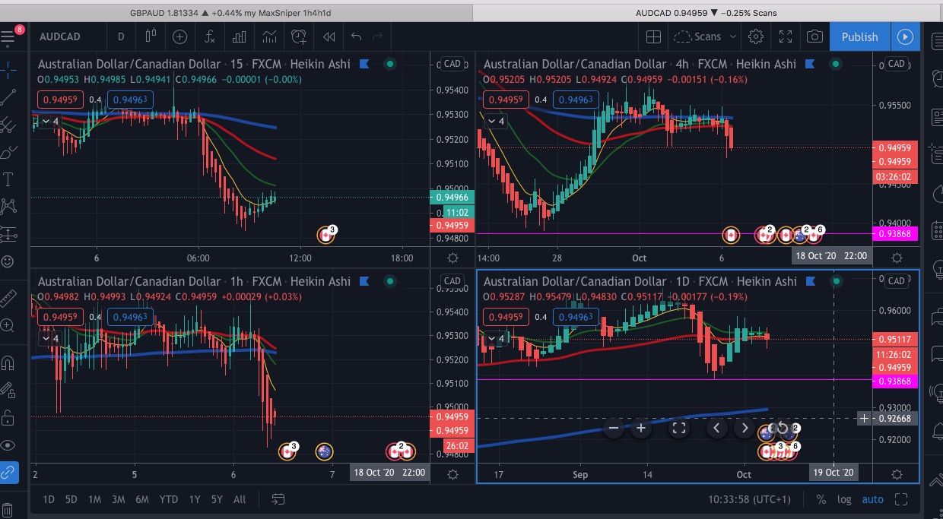Toggle the drawing link sync tool
943x519 pixels.
[x=8, y=472]
